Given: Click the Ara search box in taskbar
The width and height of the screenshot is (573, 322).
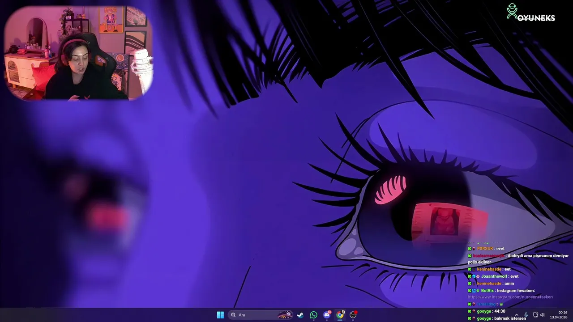Looking at the screenshot, I should click(x=261, y=315).
